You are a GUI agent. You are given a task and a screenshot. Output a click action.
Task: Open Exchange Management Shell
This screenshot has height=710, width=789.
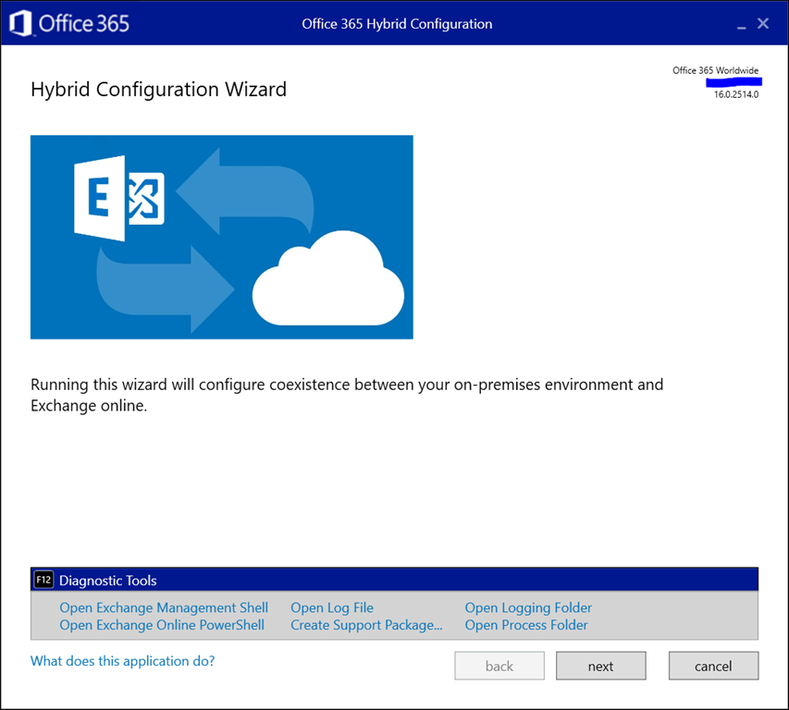tap(164, 607)
